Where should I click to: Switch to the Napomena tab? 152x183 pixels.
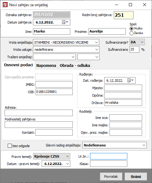point(46,65)
